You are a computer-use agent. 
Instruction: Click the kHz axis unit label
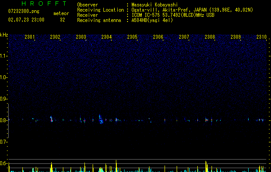tap(4, 35)
